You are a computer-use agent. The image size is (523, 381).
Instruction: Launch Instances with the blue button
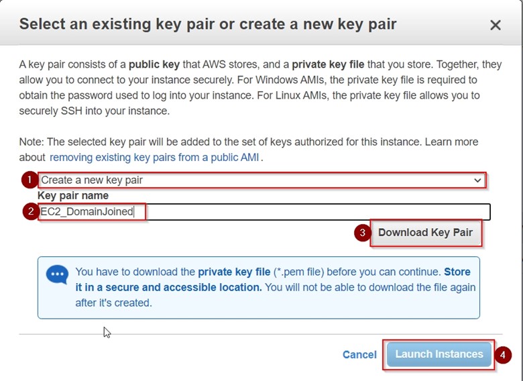pyautogui.click(x=439, y=354)
